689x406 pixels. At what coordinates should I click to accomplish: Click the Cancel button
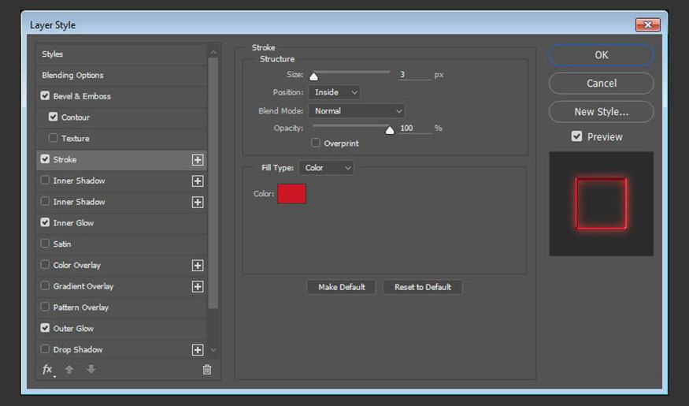tap(601, 83)
